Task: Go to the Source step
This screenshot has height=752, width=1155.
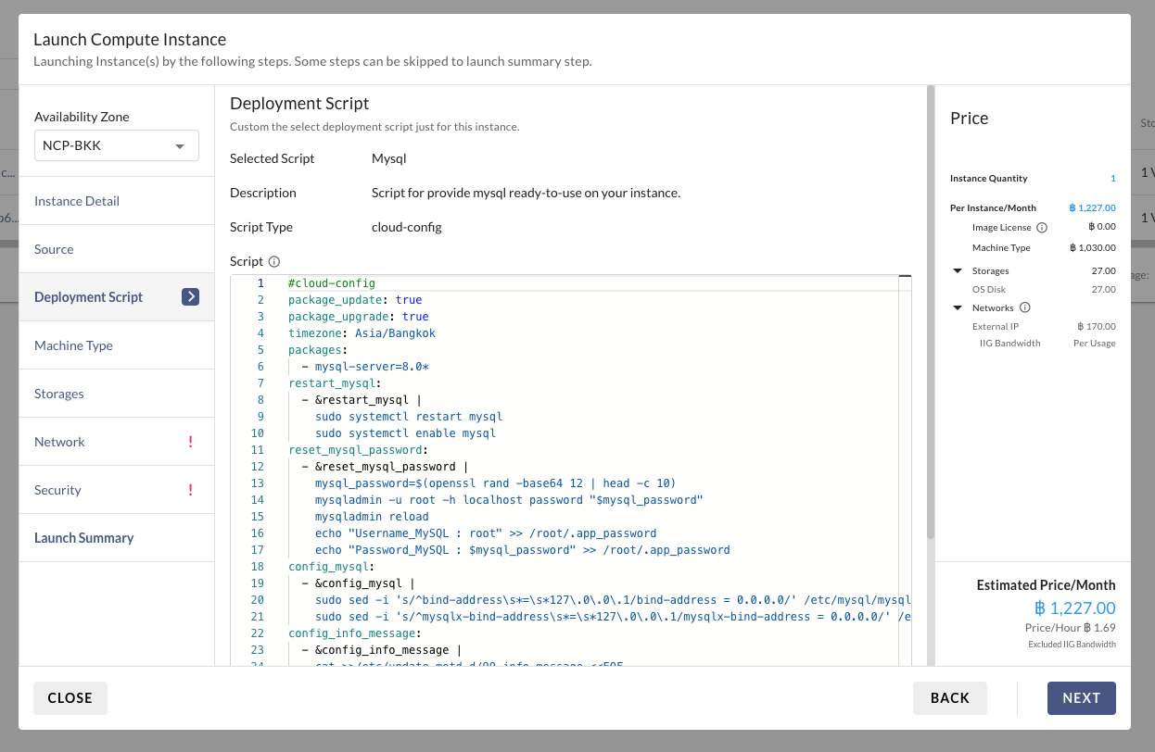Action: tap(54, 249)
